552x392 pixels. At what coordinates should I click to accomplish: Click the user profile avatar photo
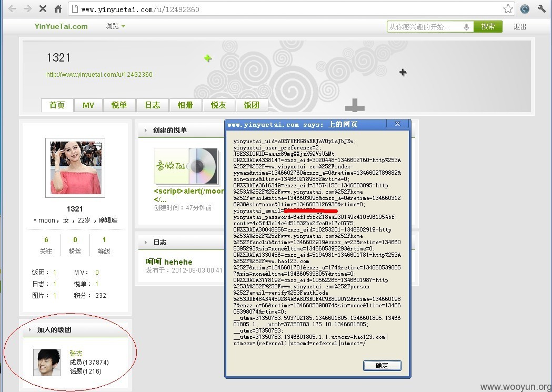click(75, 167)
